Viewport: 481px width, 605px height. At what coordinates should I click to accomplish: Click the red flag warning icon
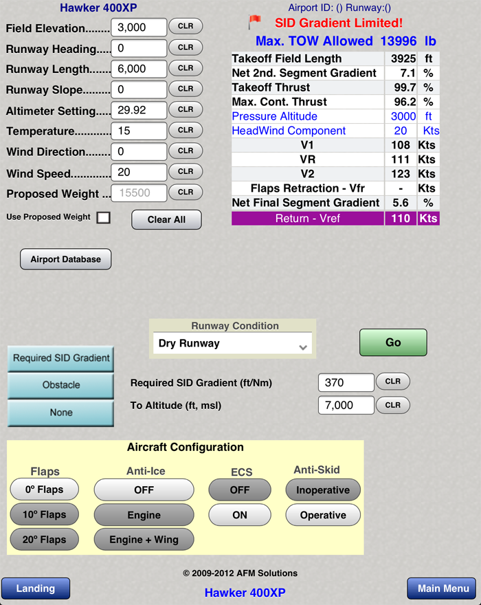click(254, 23)
